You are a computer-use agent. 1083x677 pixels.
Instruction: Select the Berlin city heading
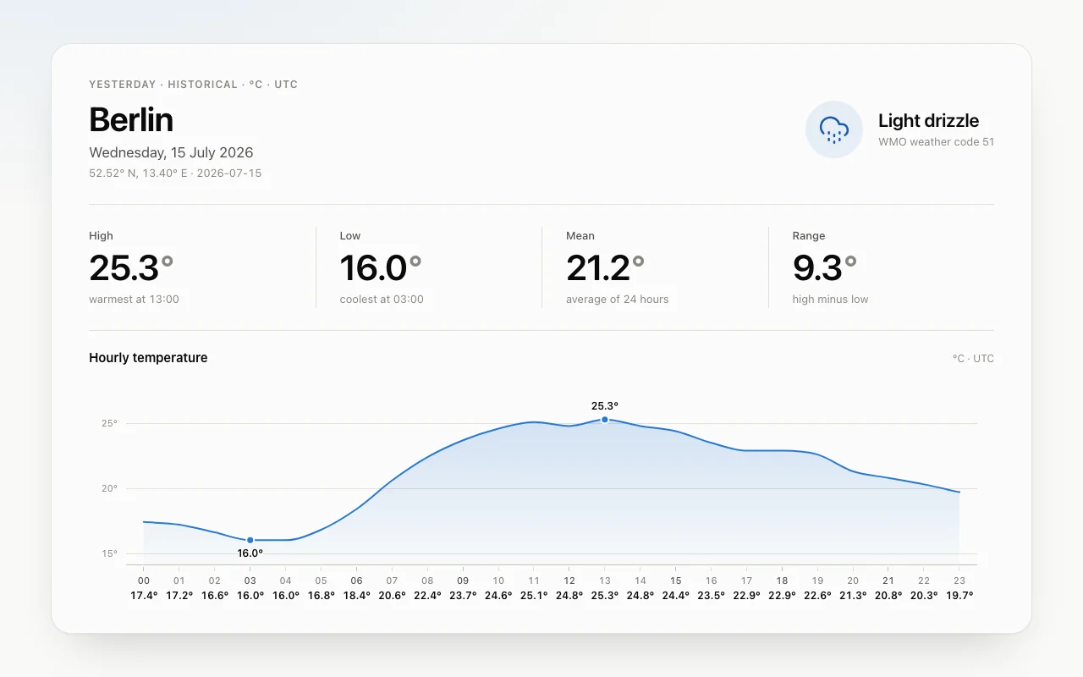coord(131,120)
